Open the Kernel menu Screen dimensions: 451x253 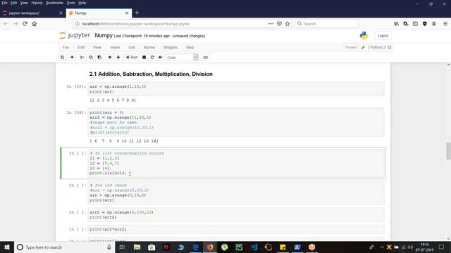pyautogui.click(x=149, y=47)
